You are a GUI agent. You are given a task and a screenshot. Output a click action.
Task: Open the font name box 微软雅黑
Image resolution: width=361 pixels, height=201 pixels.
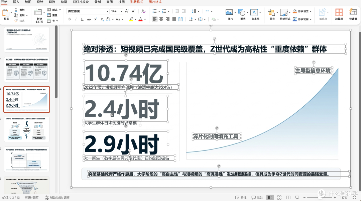[88, 11]
